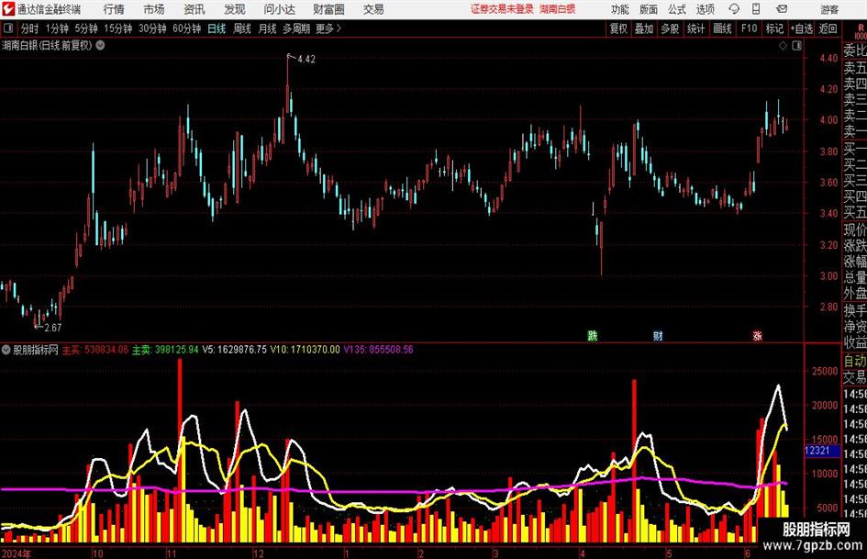Open the 选项 menu
Viewport: 867px width, 559px height.
pyautogui.click(x=705, y=9)
